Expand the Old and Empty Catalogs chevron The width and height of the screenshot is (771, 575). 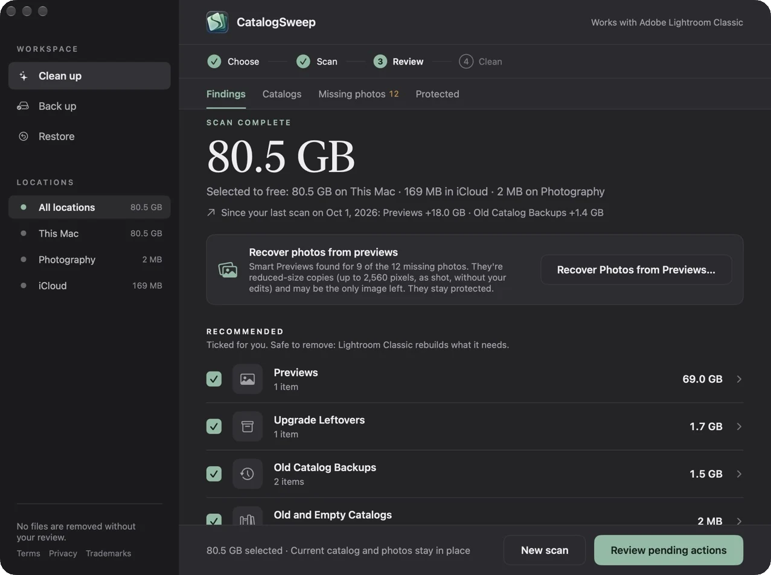point(739,521)
